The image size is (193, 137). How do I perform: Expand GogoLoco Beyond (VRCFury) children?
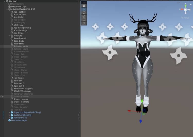coord(9,112)
